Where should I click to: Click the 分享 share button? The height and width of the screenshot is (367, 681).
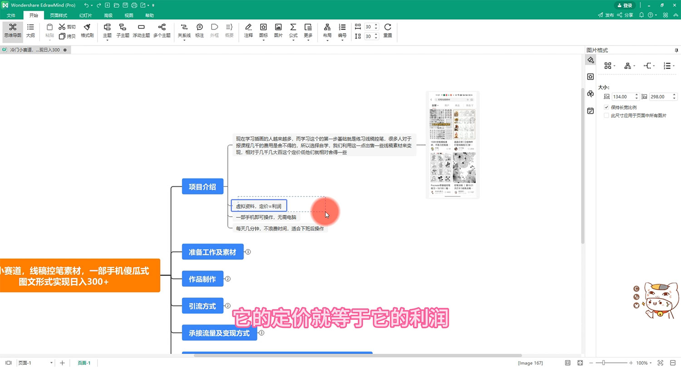(625, 15)
